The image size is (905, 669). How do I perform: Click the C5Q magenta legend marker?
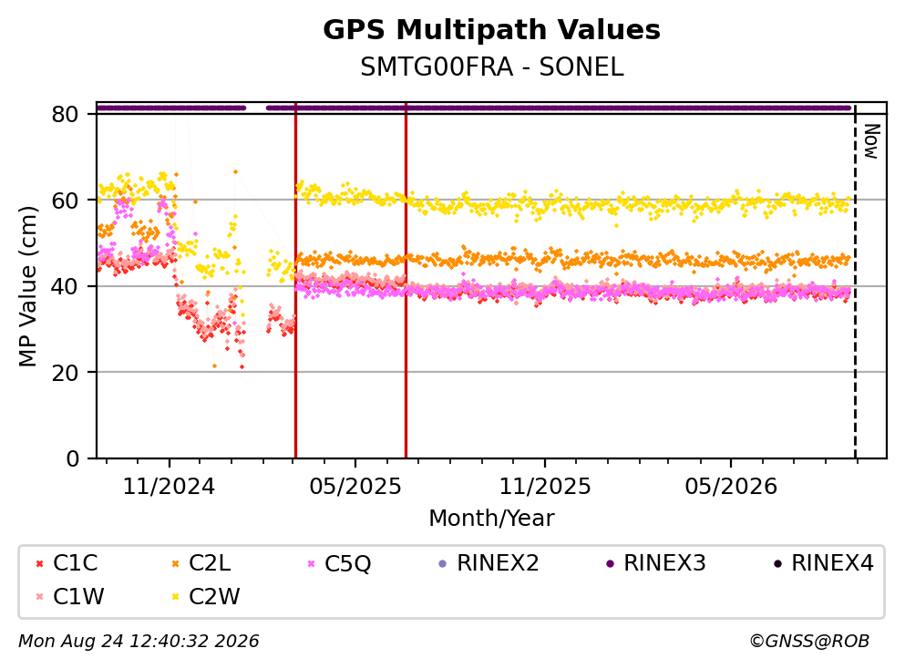pos(312,563)
